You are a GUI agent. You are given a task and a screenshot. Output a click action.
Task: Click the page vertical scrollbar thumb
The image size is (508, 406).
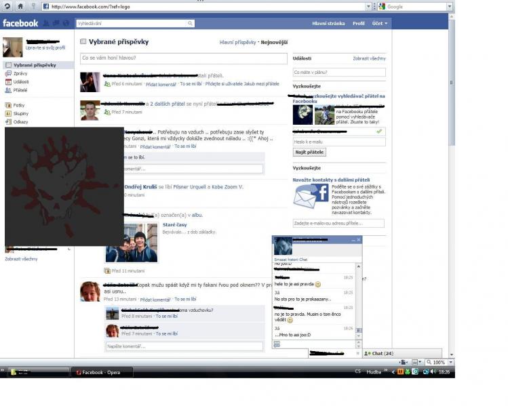coord(452,83)
